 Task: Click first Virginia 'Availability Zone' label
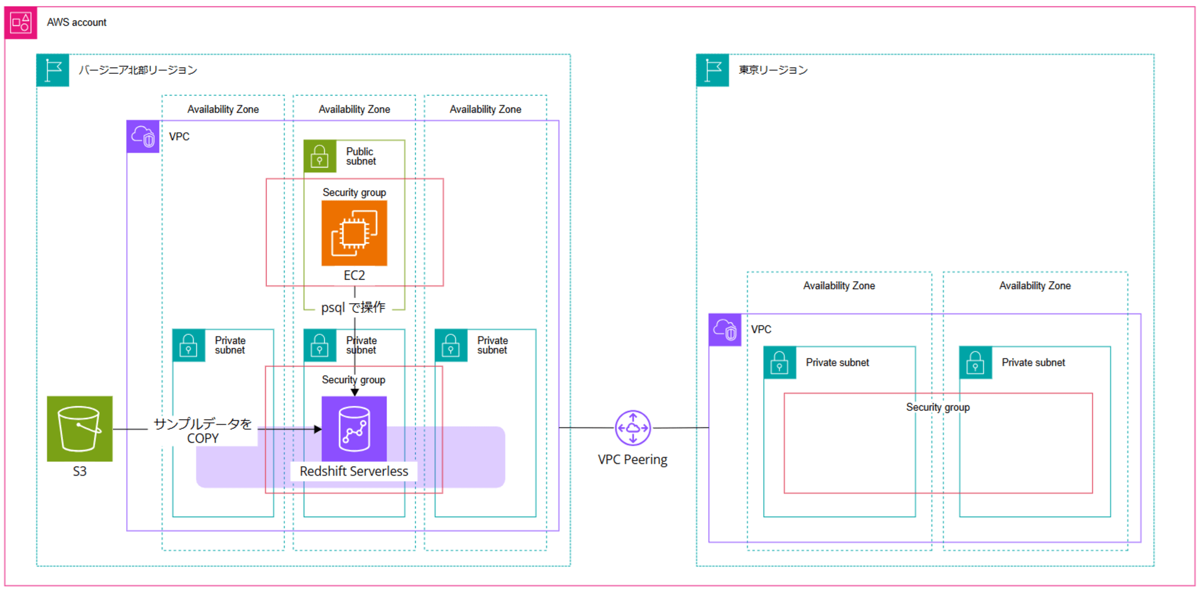pyautogui.click(x=223, y=109)
